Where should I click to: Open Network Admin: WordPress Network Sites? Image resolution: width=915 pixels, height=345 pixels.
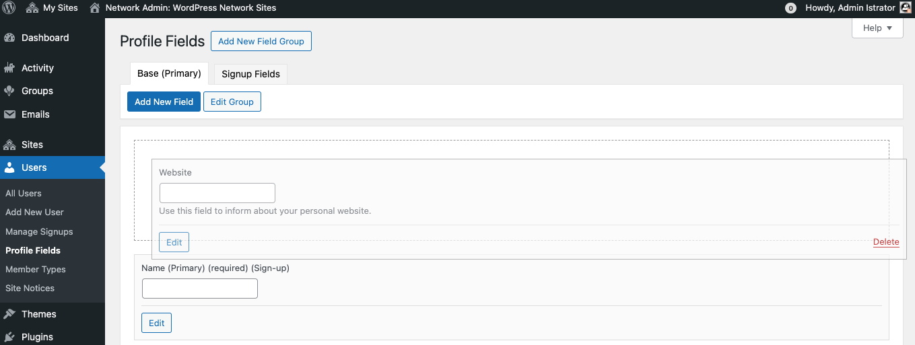(183, 8)
